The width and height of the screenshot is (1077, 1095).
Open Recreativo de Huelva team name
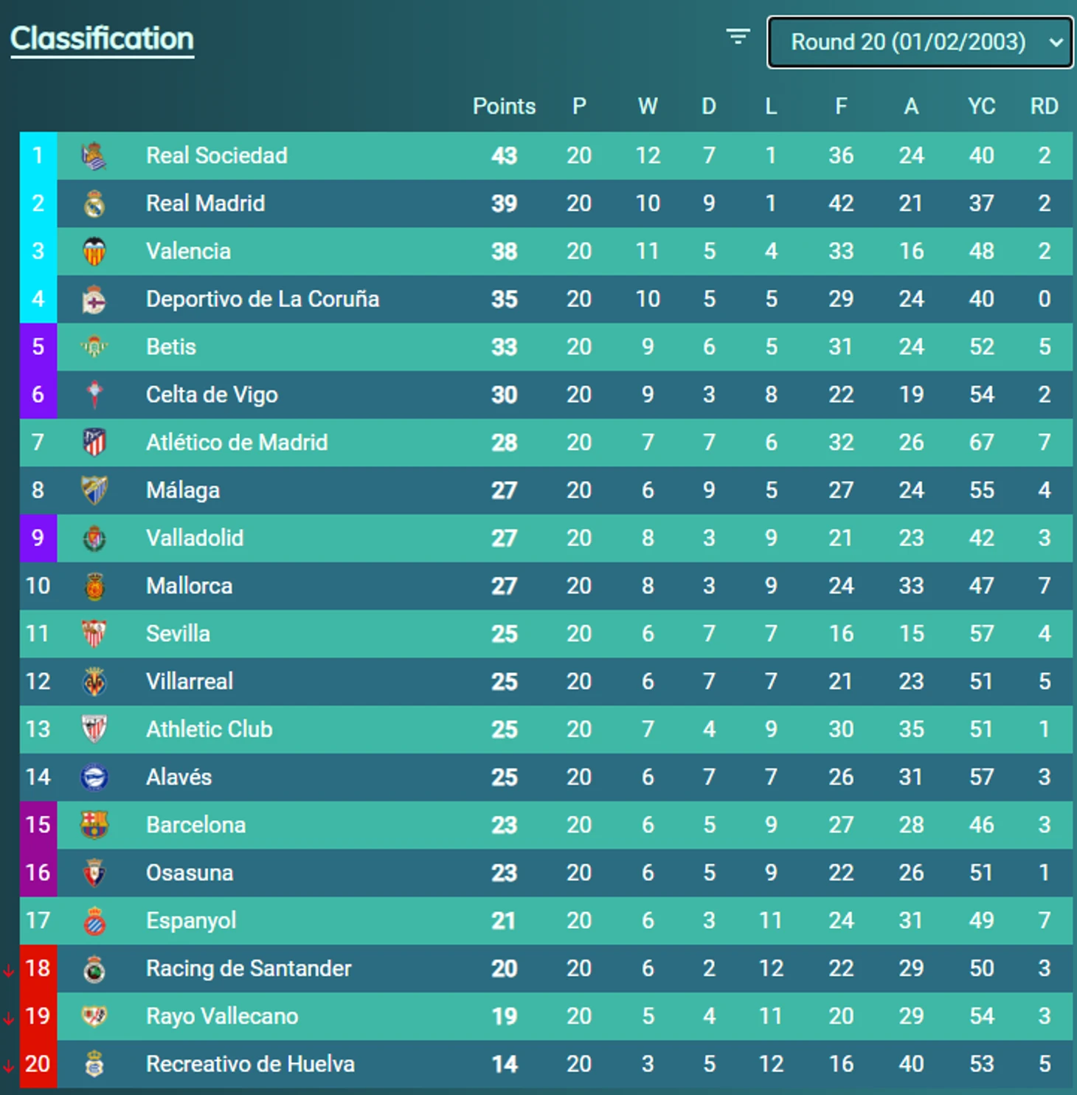(x=250, y=1064)
